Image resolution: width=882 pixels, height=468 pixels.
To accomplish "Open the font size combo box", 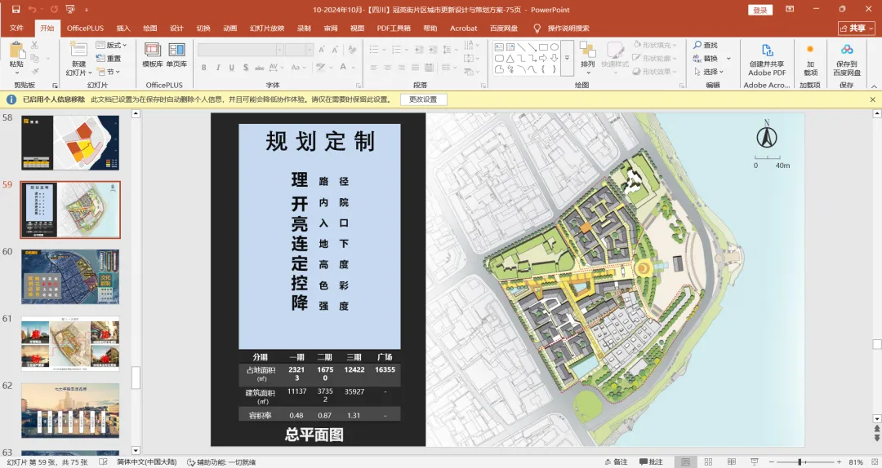I will [299, 50].
